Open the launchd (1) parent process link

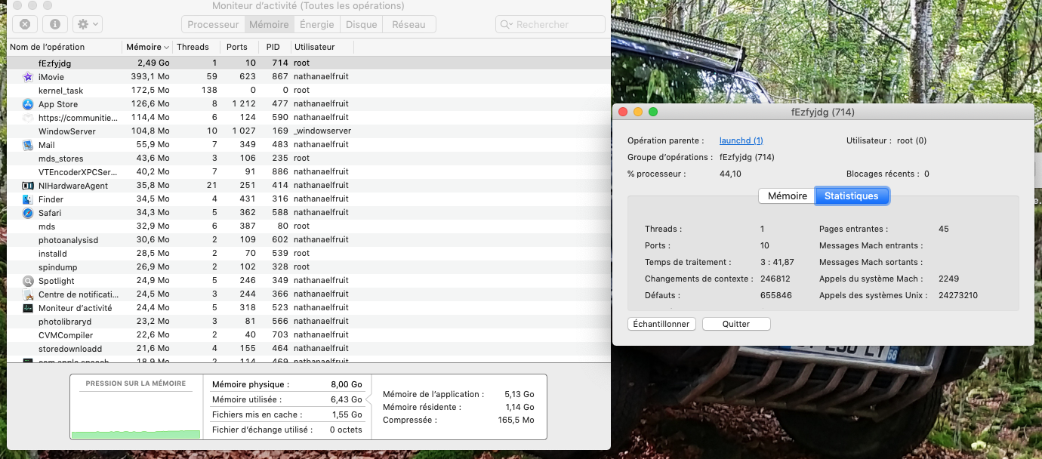click(x=741, y=140)
